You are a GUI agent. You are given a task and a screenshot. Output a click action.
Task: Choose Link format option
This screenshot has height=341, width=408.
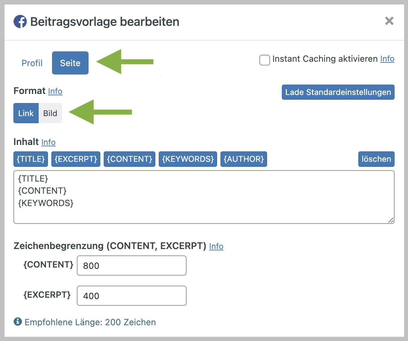click(x=26, y=113)
